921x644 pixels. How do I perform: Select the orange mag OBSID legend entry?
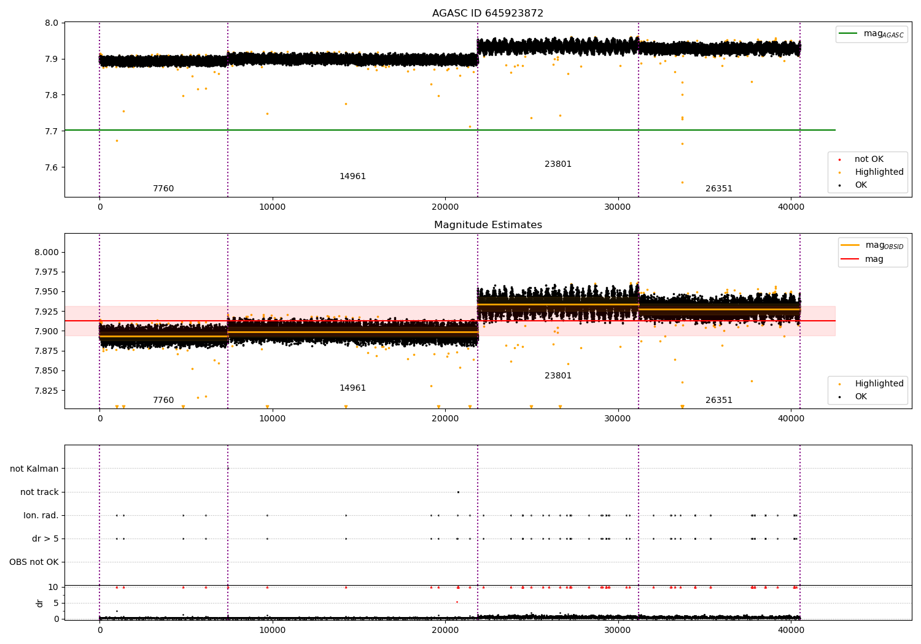pos(872,245)
